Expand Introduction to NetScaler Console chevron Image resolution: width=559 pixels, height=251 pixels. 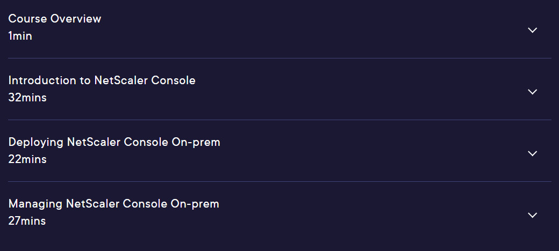(532, 92)
